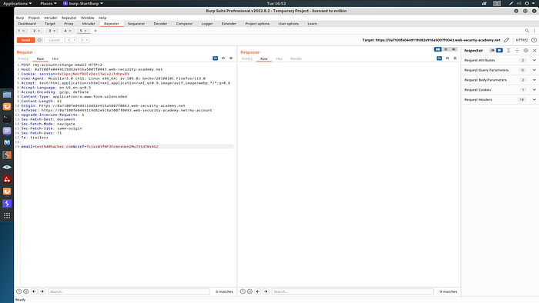Select side-by-side layout toggle above Response

pyautogui.click(x=437, y=49)
